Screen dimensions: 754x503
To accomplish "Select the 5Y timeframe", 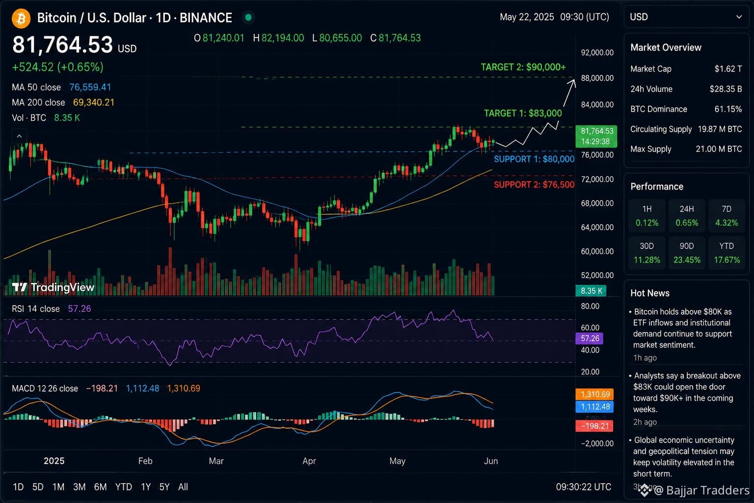I will (x=164, y=487).
